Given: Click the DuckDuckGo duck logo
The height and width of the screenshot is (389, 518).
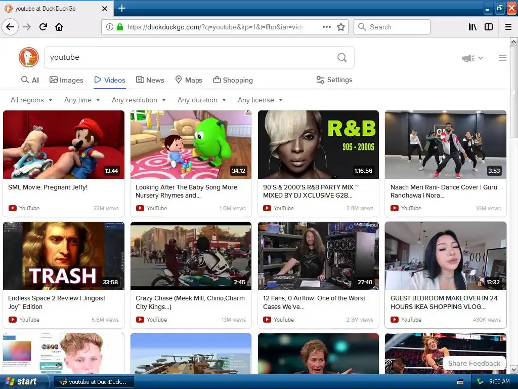Looking at the screenshot, I should point(29,57).
